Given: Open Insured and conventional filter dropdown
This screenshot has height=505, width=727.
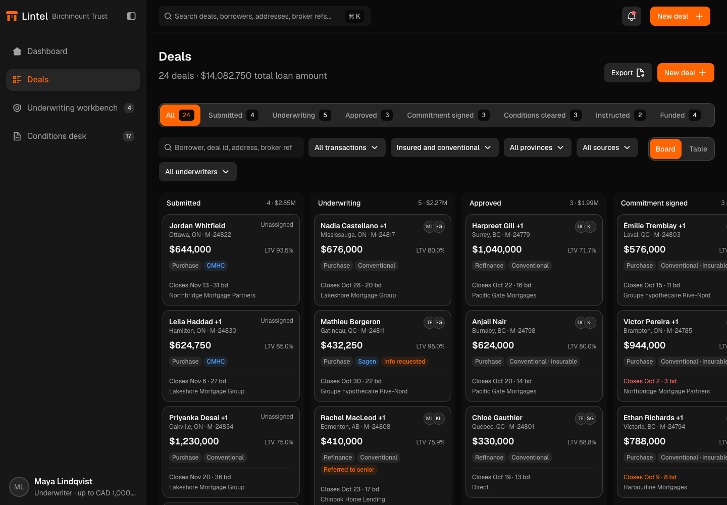Looking at the screenshot, I should pyautogui.click(x=444, y=147).
